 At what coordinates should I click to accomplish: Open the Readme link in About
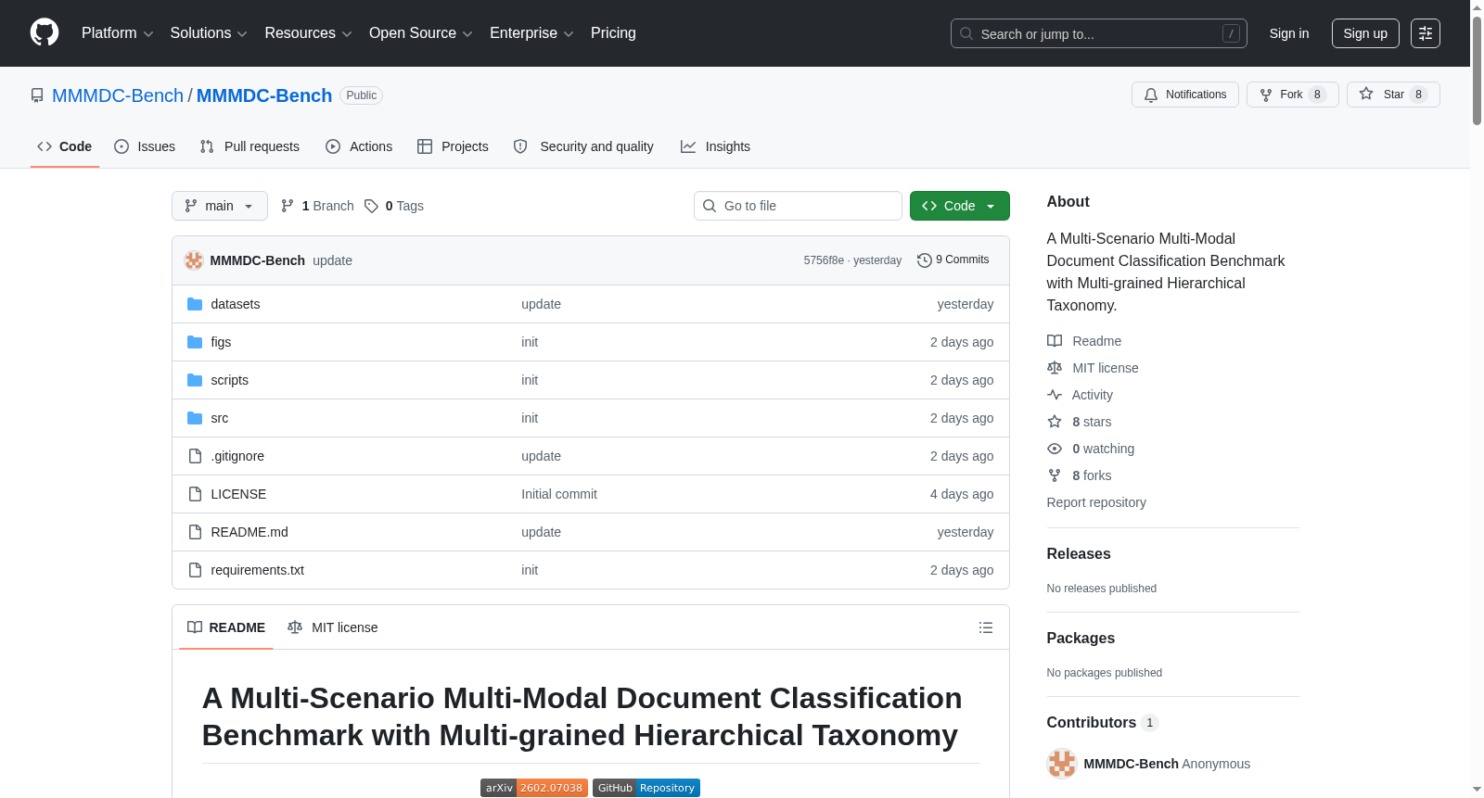[1084, 341]
